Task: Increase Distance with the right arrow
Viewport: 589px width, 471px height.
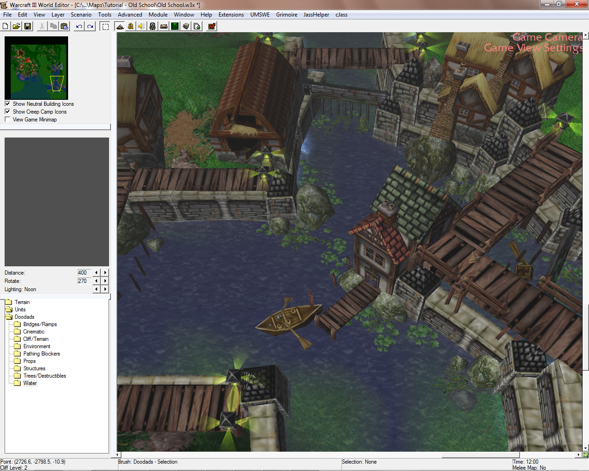Action: (x=105, y=273)
